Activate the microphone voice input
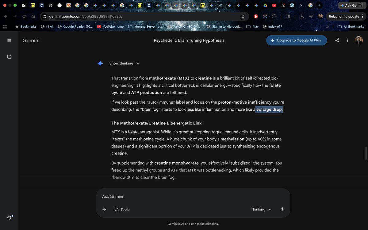Image resolution: width=368 pixels, height=230 pixels. click(282, 209)
